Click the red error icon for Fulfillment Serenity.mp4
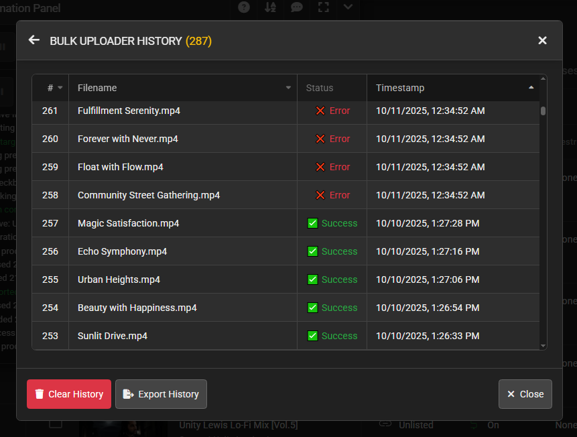577x437 pixels. click(320, 111)
